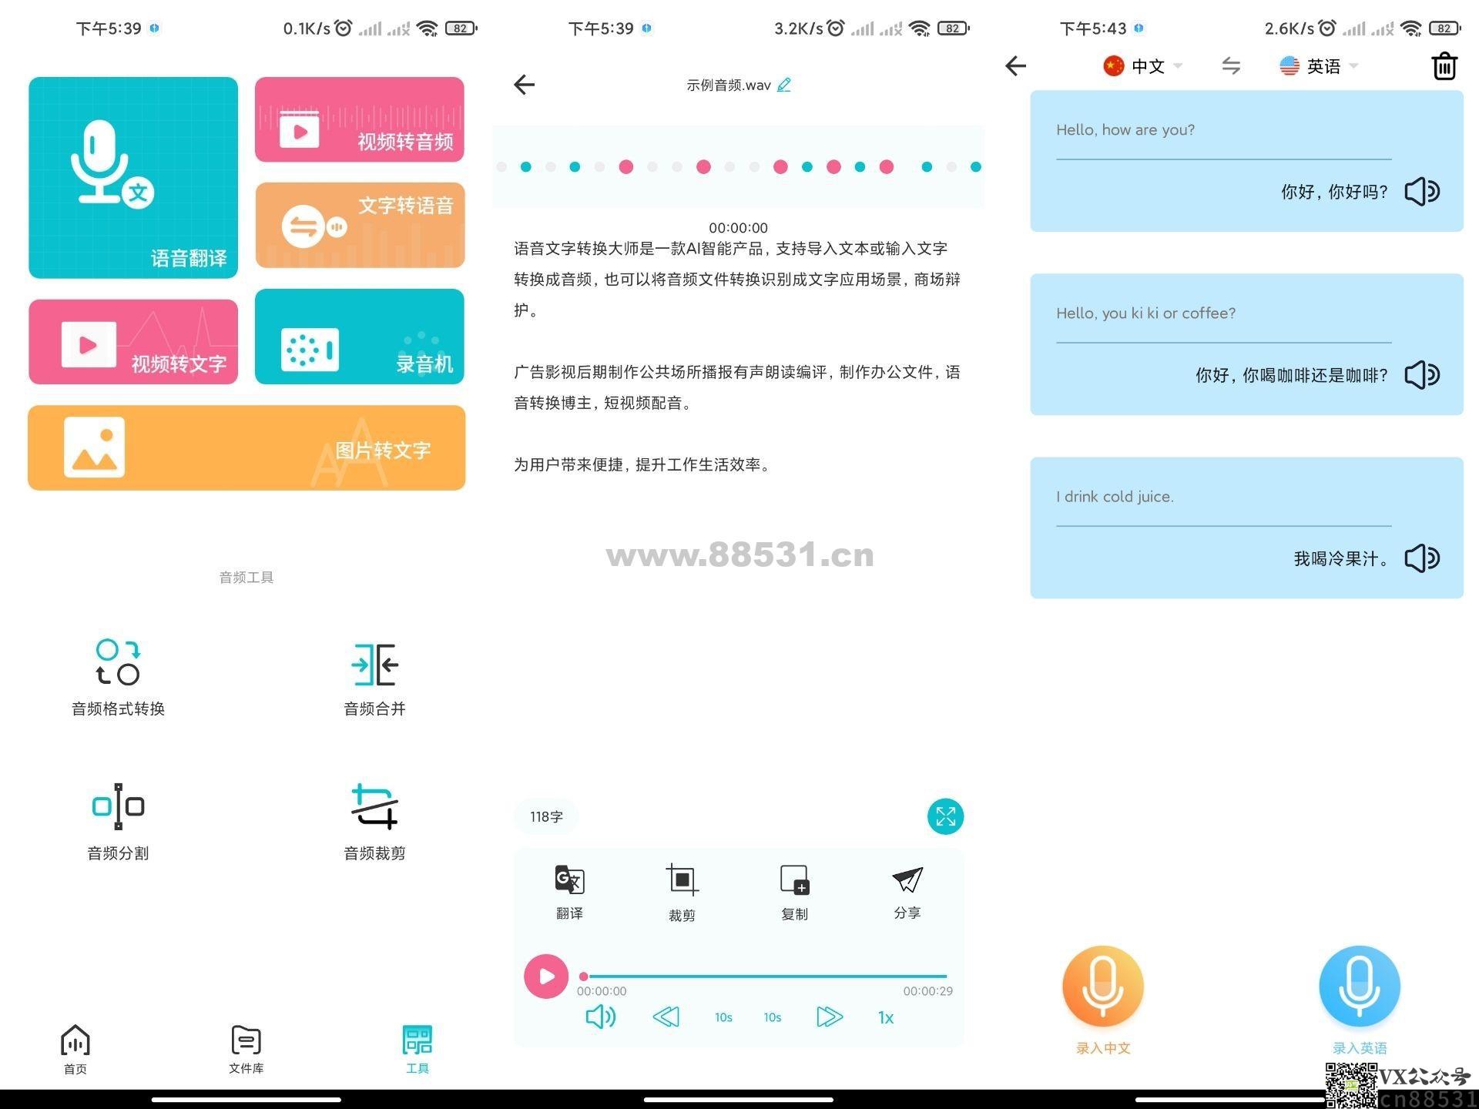Play the sample audio with pink play button
The height and width of the screenshot is (1109, 1479).
pos(546,976)
